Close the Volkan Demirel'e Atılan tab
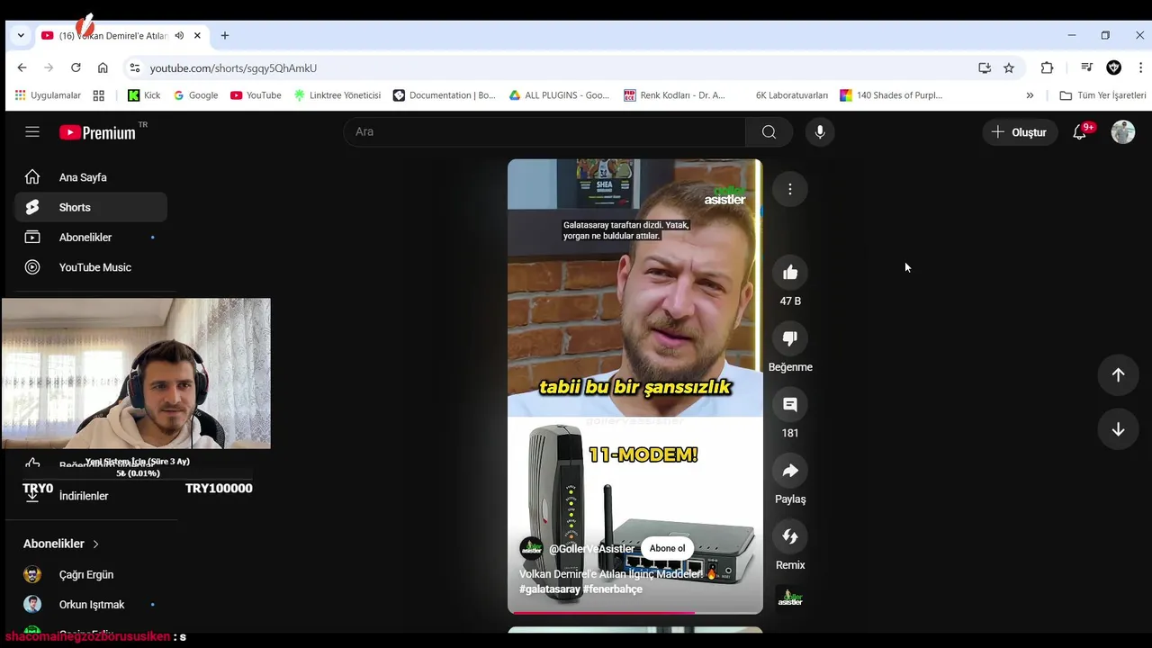 coord(197,35)
